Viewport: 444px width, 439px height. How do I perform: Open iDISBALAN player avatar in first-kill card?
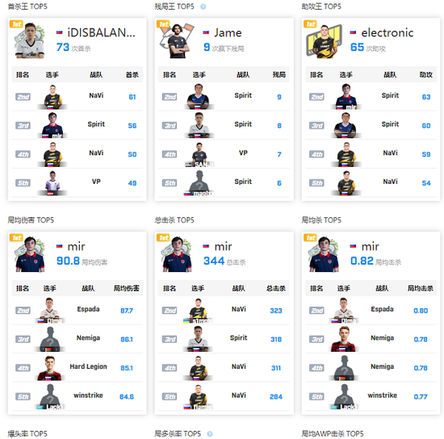(x=29, y=40)
